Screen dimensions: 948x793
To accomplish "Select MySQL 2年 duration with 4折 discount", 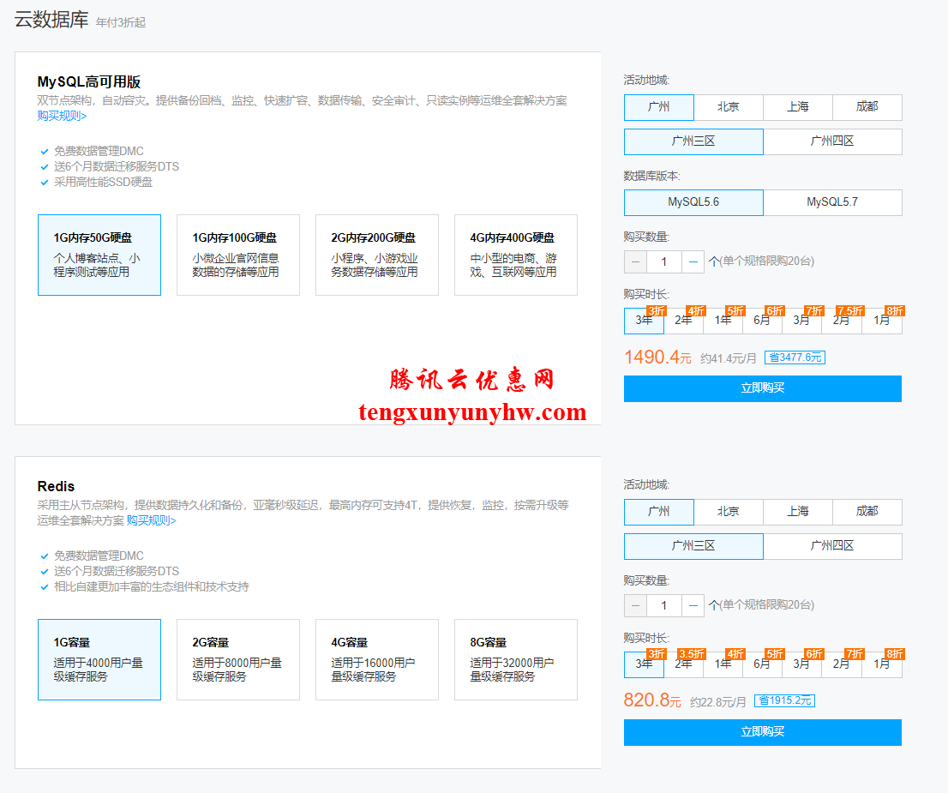I will pos(684,321).
